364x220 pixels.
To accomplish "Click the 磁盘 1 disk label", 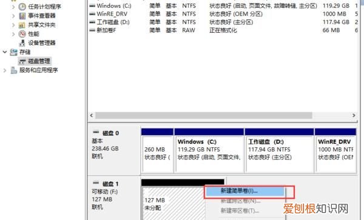I will tap(110, 184).
